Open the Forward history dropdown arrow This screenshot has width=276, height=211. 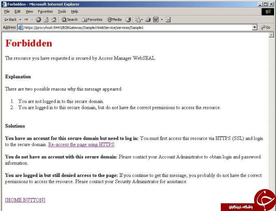[32, 19]
